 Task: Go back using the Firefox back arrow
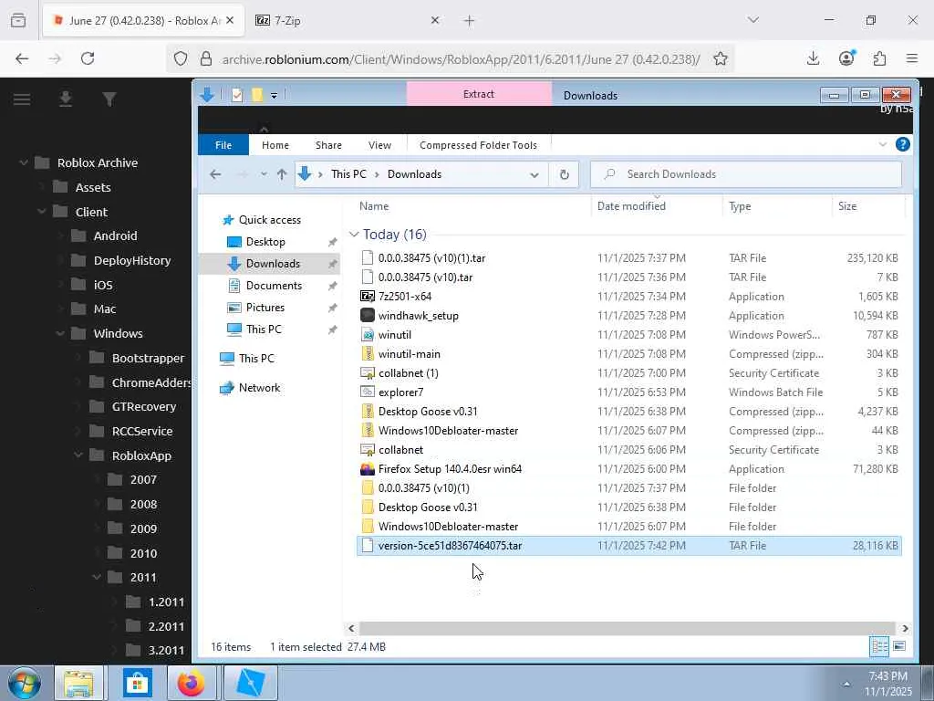click(x=22, y=58)
